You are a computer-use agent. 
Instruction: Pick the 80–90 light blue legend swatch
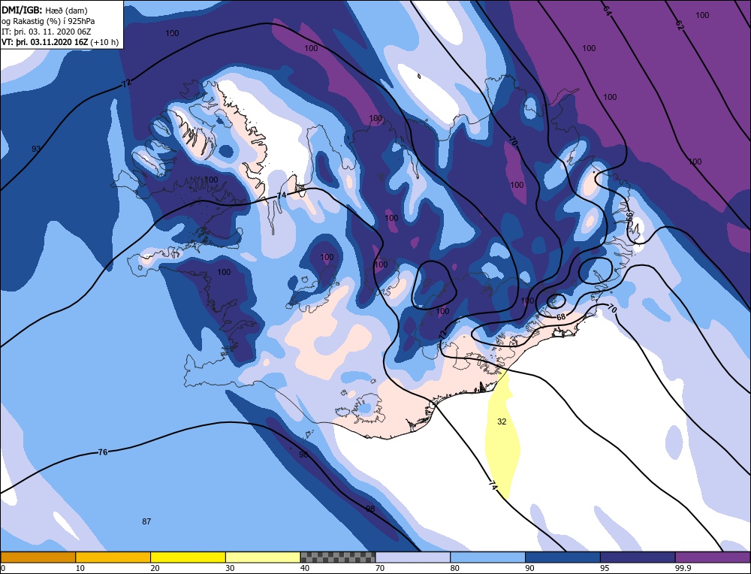[487, 557]
